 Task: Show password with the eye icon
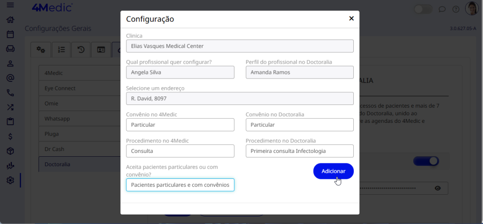pos(438,188)
